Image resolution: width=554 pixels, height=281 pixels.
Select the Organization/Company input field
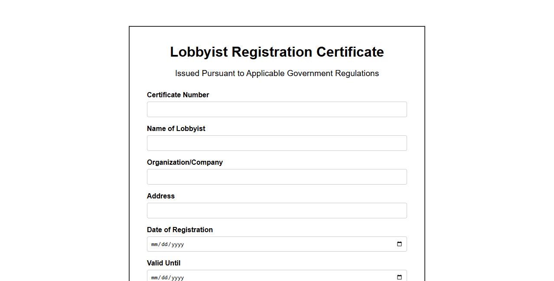(277, 177)
